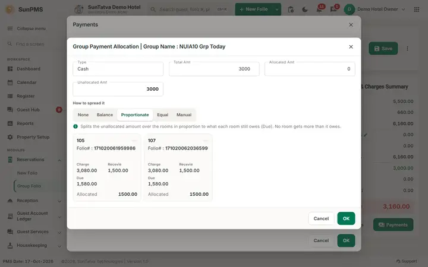Click the green Payments button on the folio page
This screenshot has height=267, width=428.
point(393,225)
